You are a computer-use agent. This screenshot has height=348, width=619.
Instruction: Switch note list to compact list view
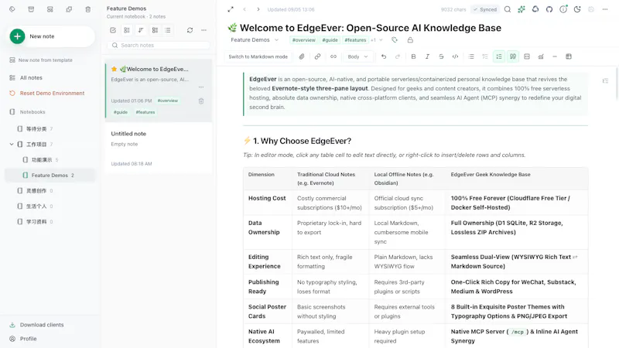click(168, 30)
